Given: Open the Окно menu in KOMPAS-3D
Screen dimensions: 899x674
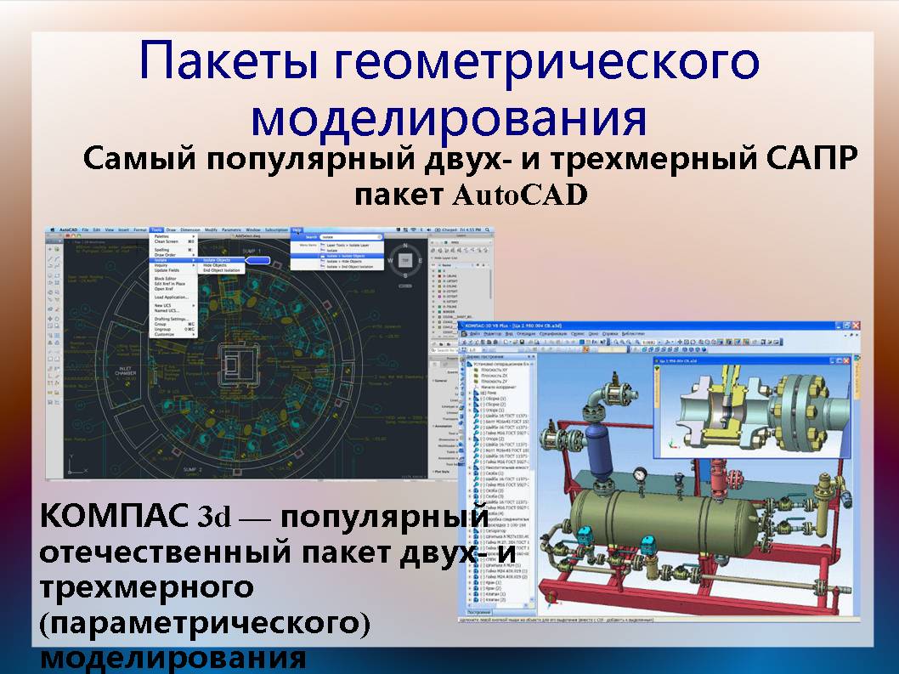Looking at the screenshot, I should 594,334.
